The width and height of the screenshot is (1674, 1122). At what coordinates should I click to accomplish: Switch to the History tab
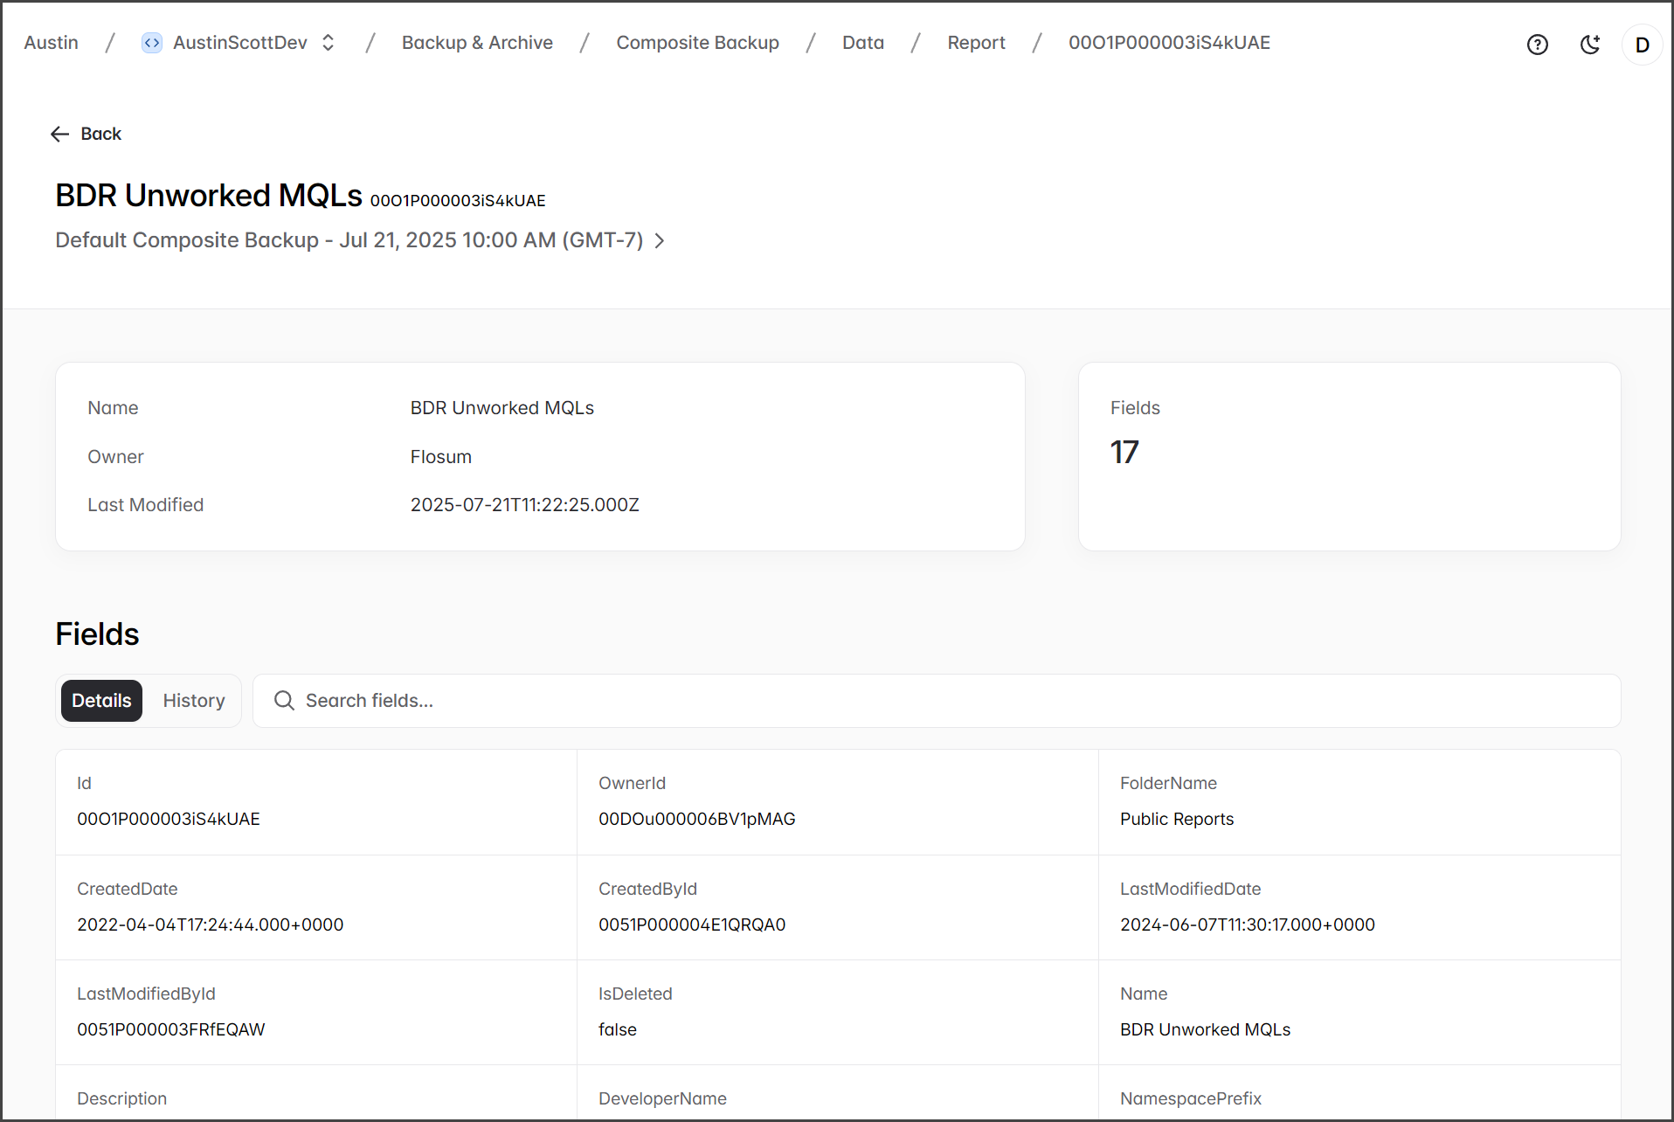coord(194,701)
